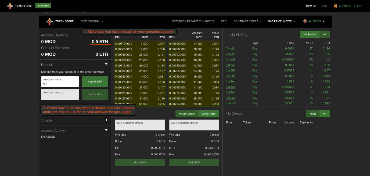
Task: Click the Sell MOD button
Action: coord(194,162)
